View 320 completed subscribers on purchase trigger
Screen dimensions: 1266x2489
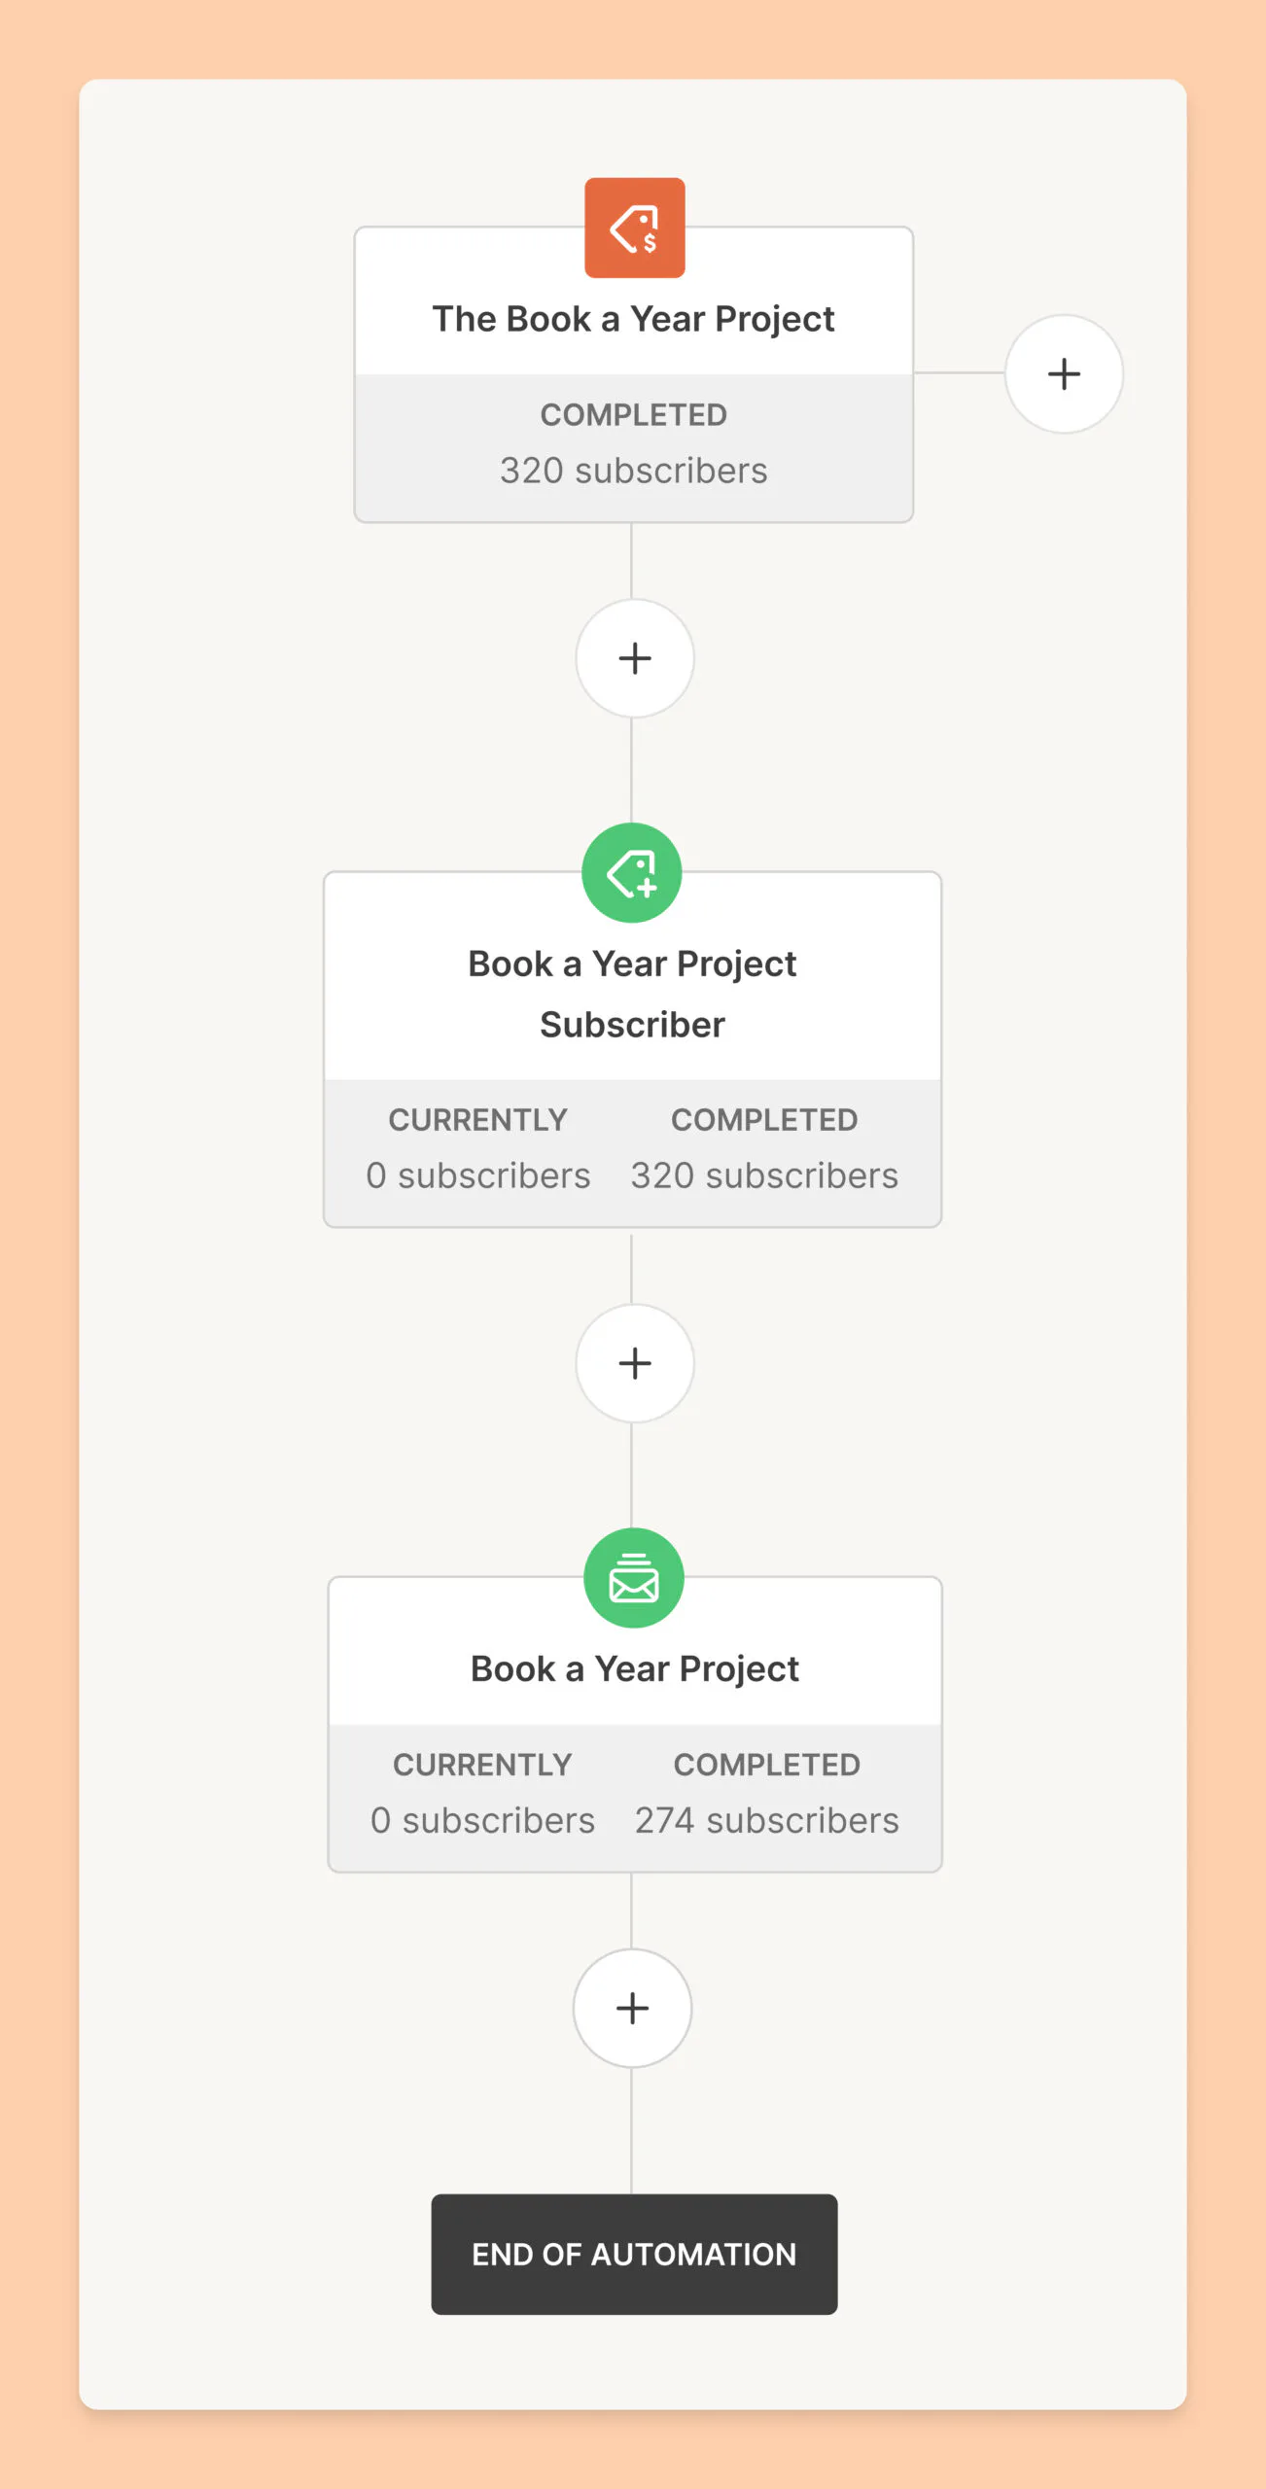(x=633, y=471)
